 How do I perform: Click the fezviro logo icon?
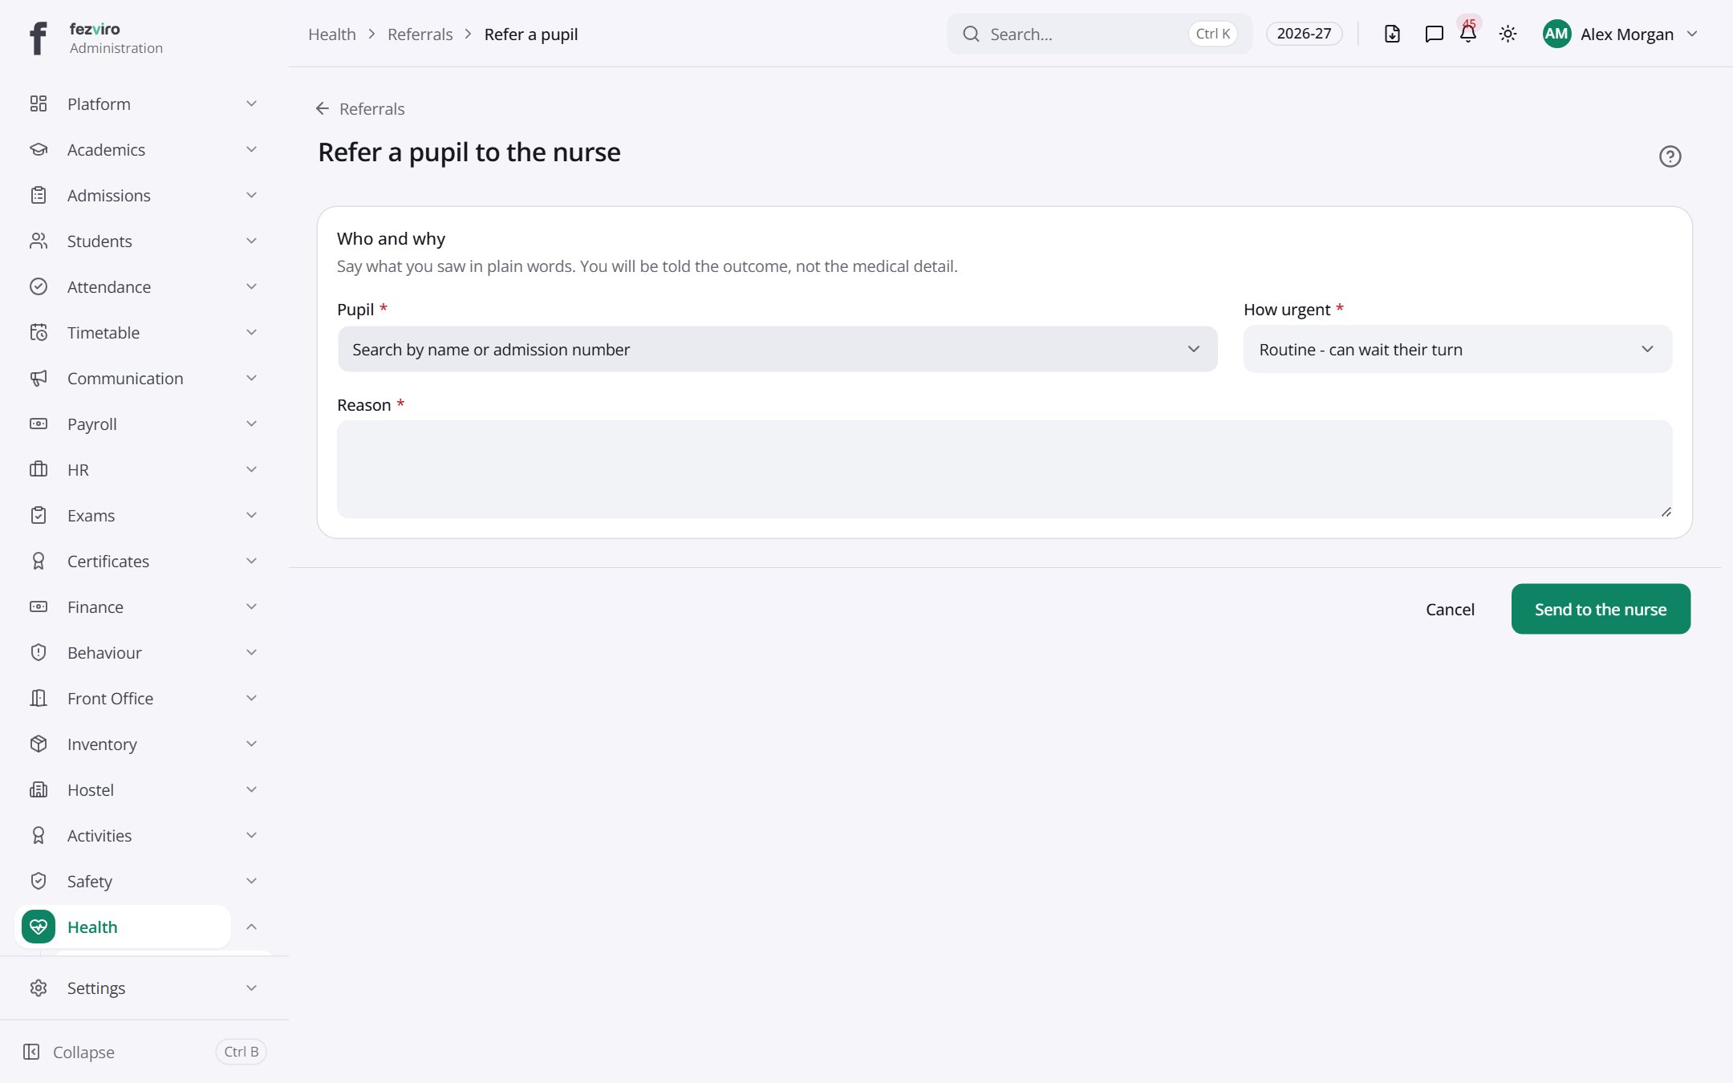[38, 37]
